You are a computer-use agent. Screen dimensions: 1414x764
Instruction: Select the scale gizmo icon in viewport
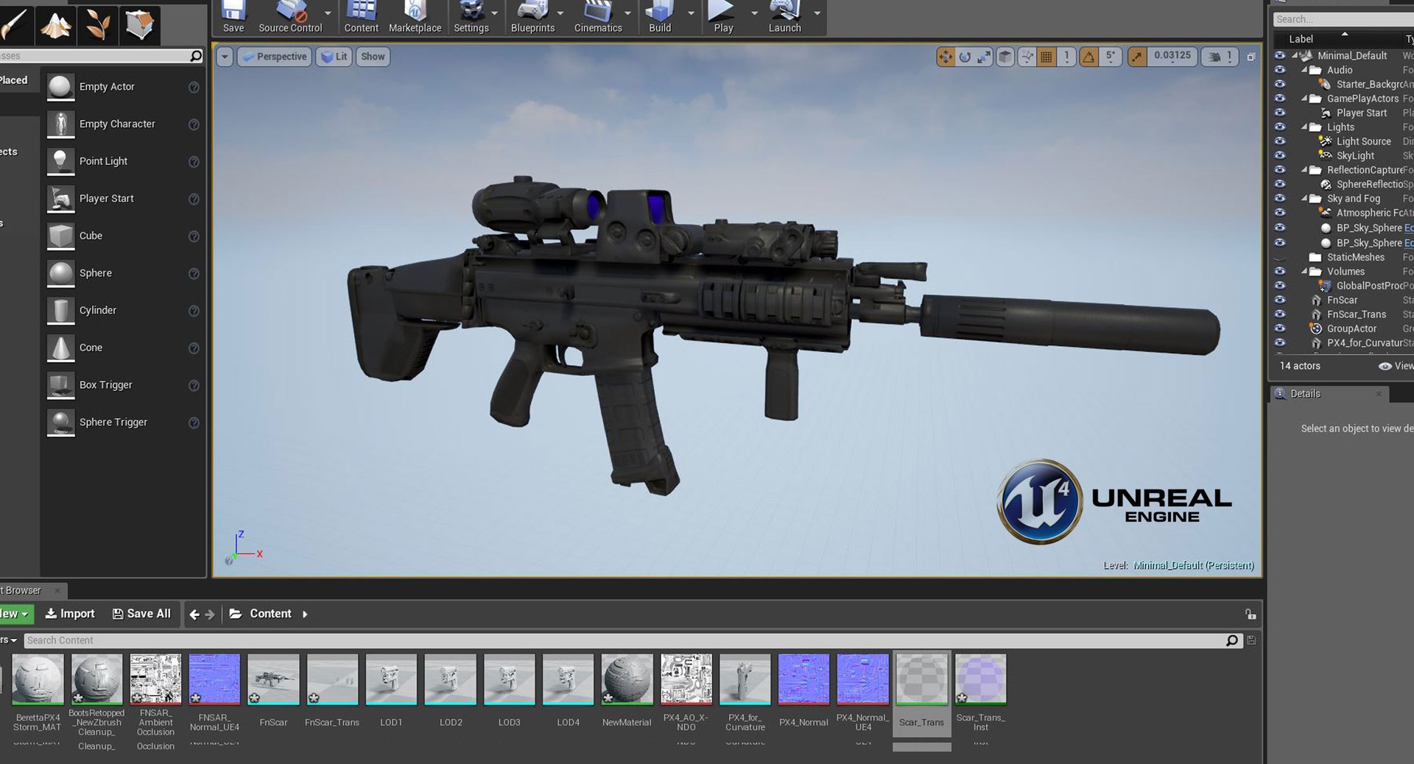(984, 57)
